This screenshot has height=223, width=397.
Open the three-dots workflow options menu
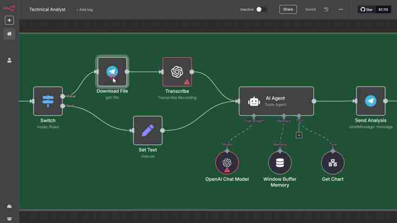341,9
